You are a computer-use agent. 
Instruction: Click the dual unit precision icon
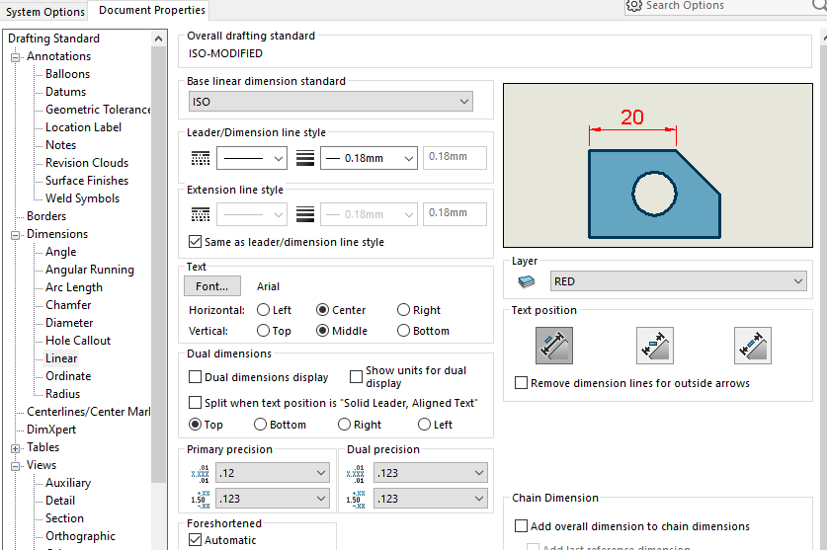point(355,474)
